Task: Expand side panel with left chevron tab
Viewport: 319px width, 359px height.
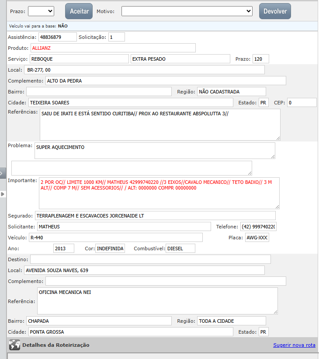Action: (2, 173)
